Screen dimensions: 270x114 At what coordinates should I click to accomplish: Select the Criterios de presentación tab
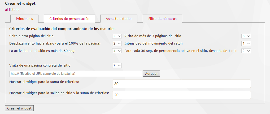[69, 19]
